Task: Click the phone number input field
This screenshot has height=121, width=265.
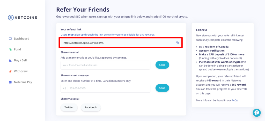Action: (x=109, y=88)
